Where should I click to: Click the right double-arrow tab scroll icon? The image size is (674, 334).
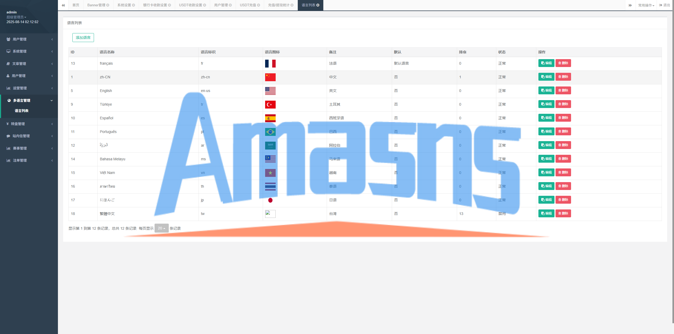630,5
